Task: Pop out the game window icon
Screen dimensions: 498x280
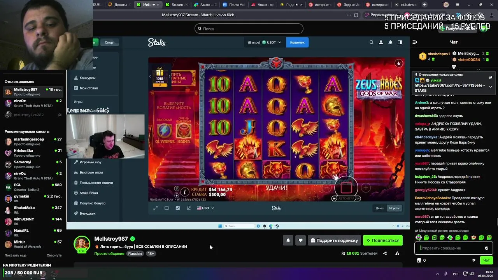Action: click(189, 208)
